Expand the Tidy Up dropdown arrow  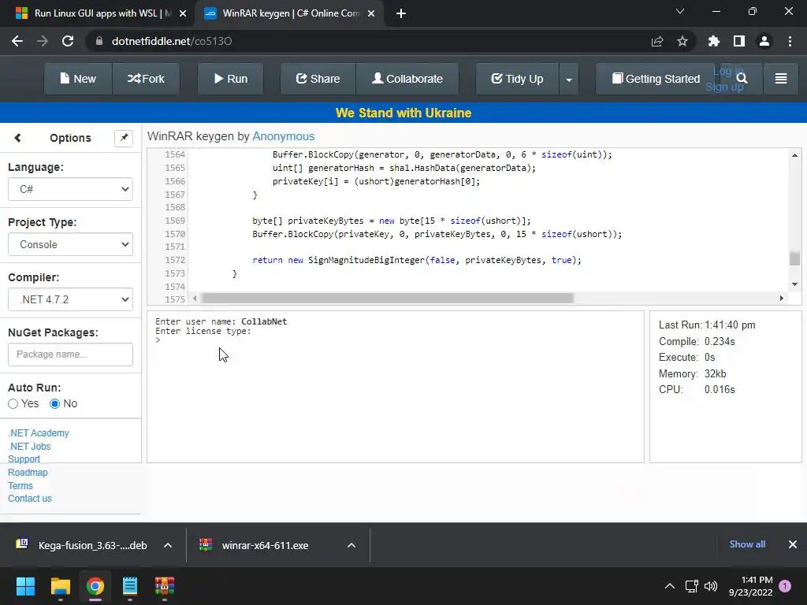569,80
